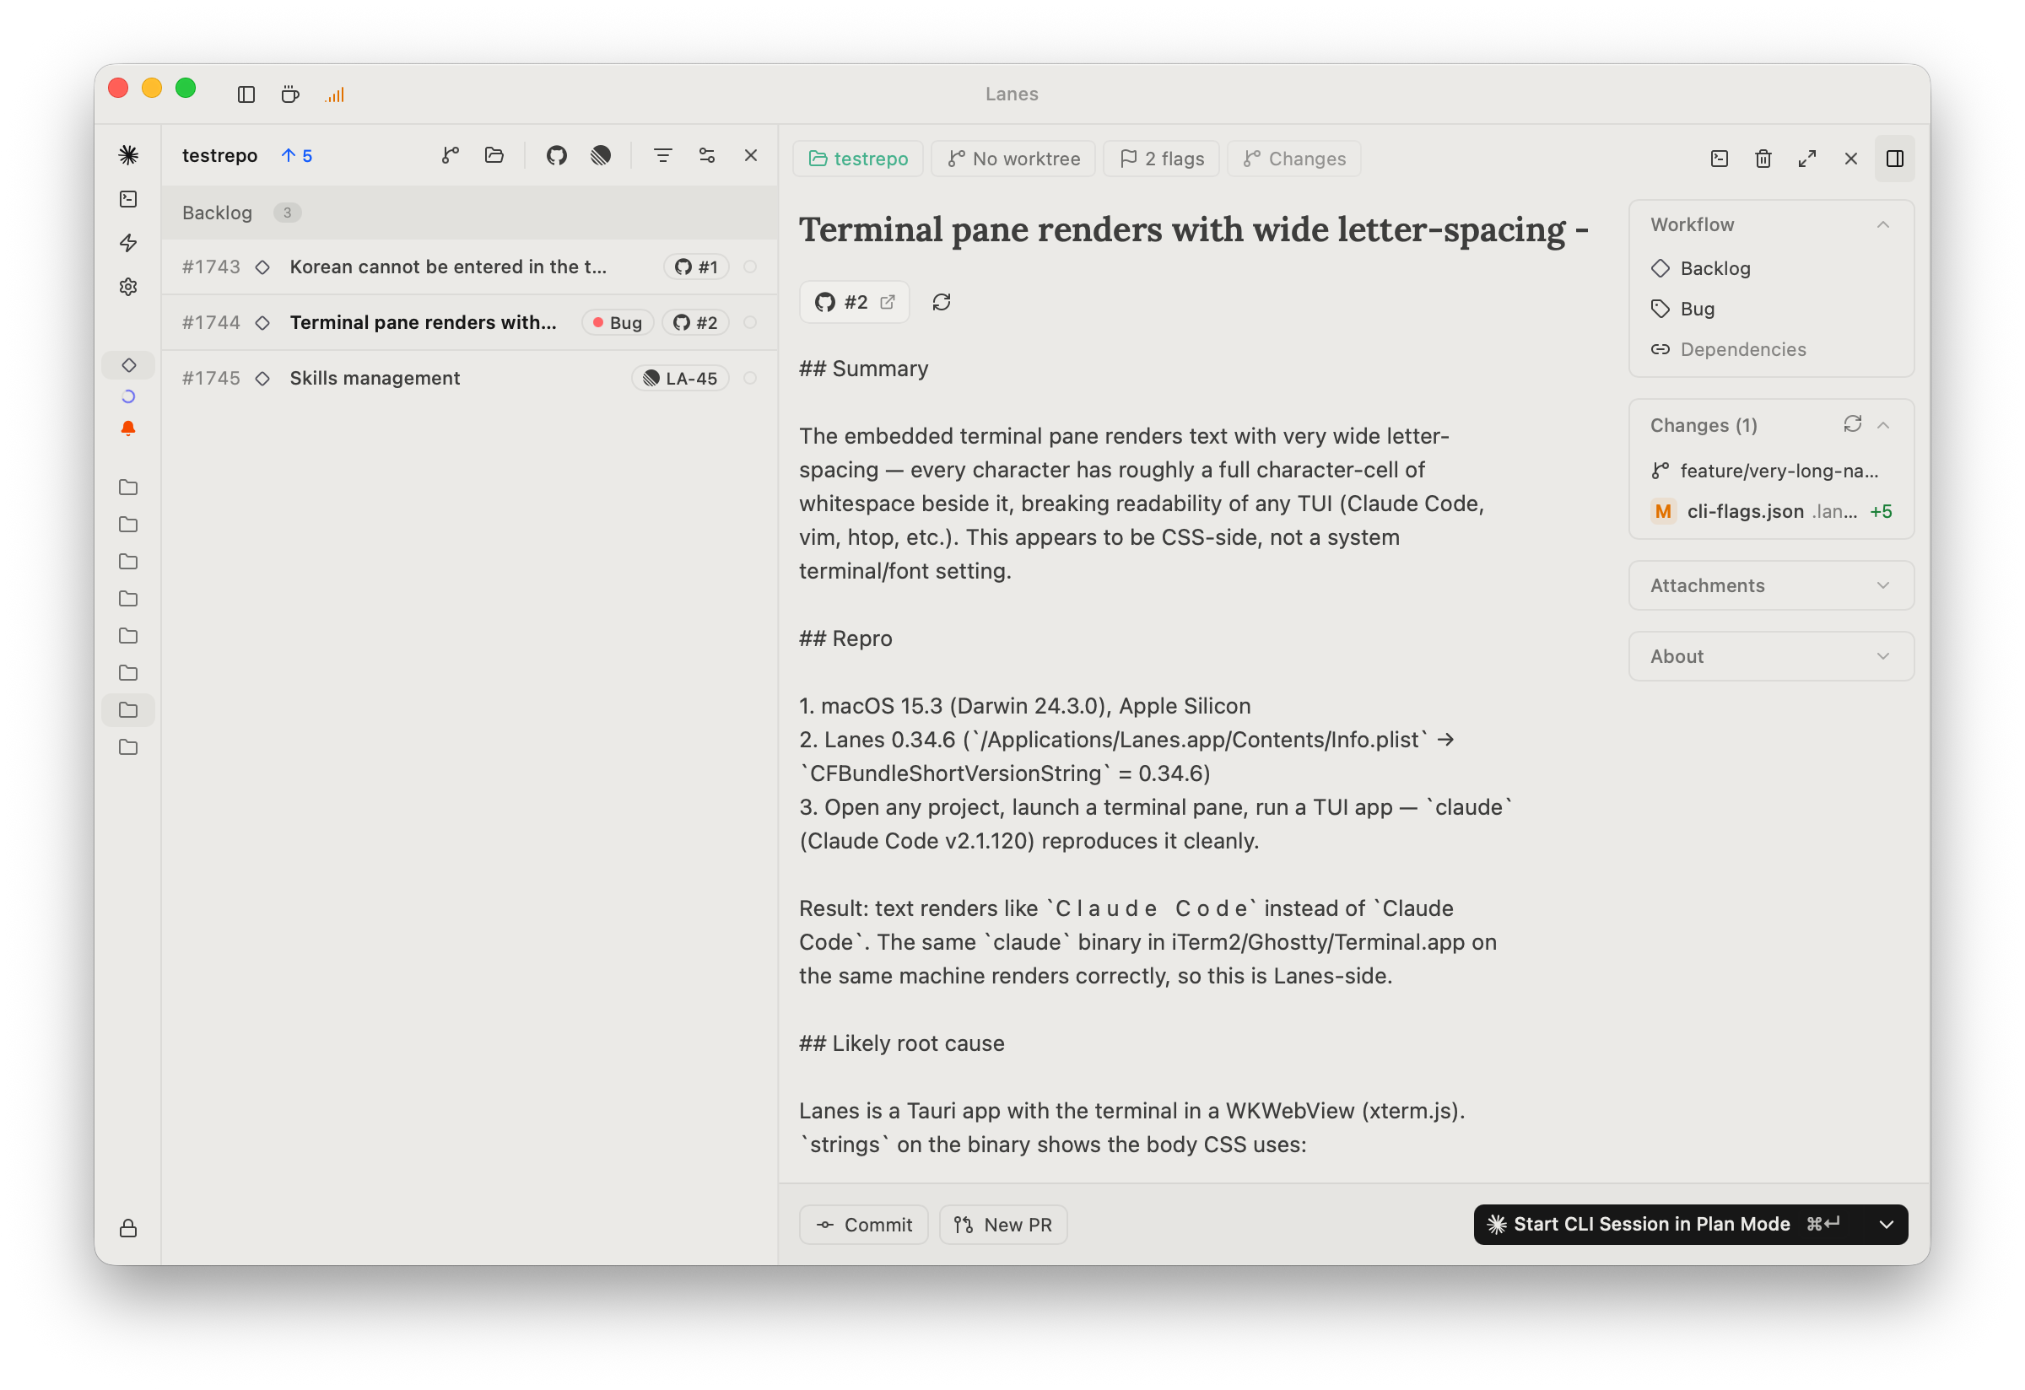Open folder icon in testrepo toolbar
This screenshot has width=2025, height=1390.
click(x=494, y=155)
